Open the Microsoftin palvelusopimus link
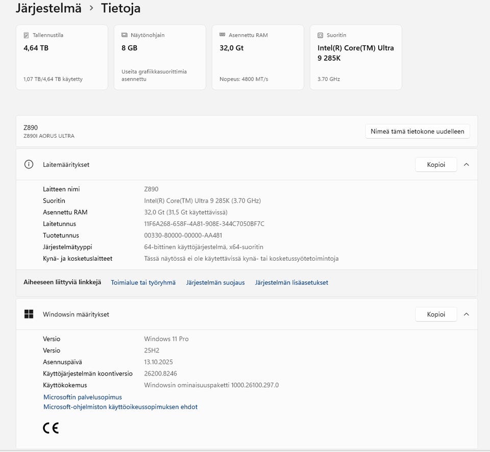The image size is (490, 452). tap(83, 397)
